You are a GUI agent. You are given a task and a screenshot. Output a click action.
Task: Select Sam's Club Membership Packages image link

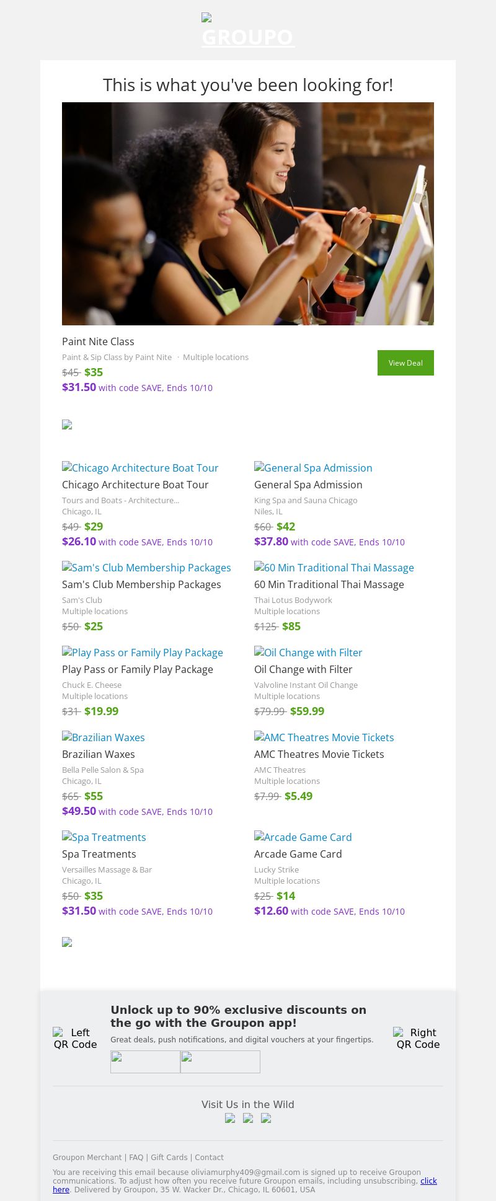click(x=146, y=568)
